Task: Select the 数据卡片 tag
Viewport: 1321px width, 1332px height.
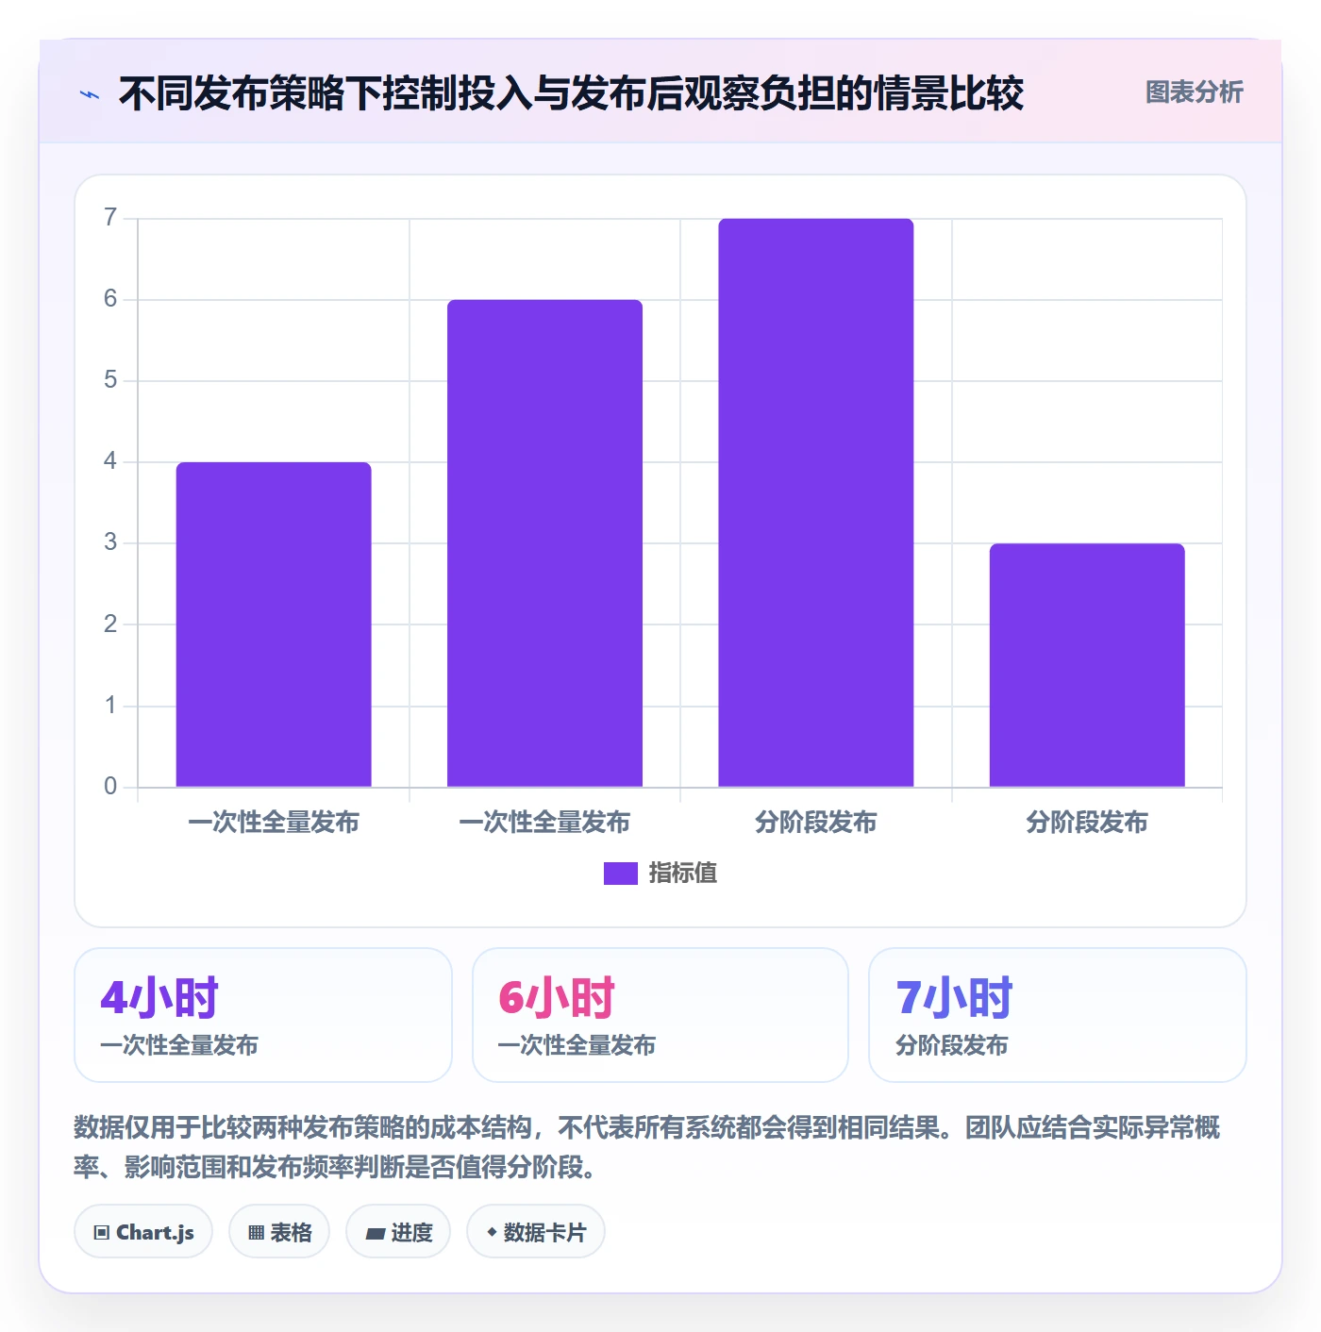Action: tap(536, 1232)
